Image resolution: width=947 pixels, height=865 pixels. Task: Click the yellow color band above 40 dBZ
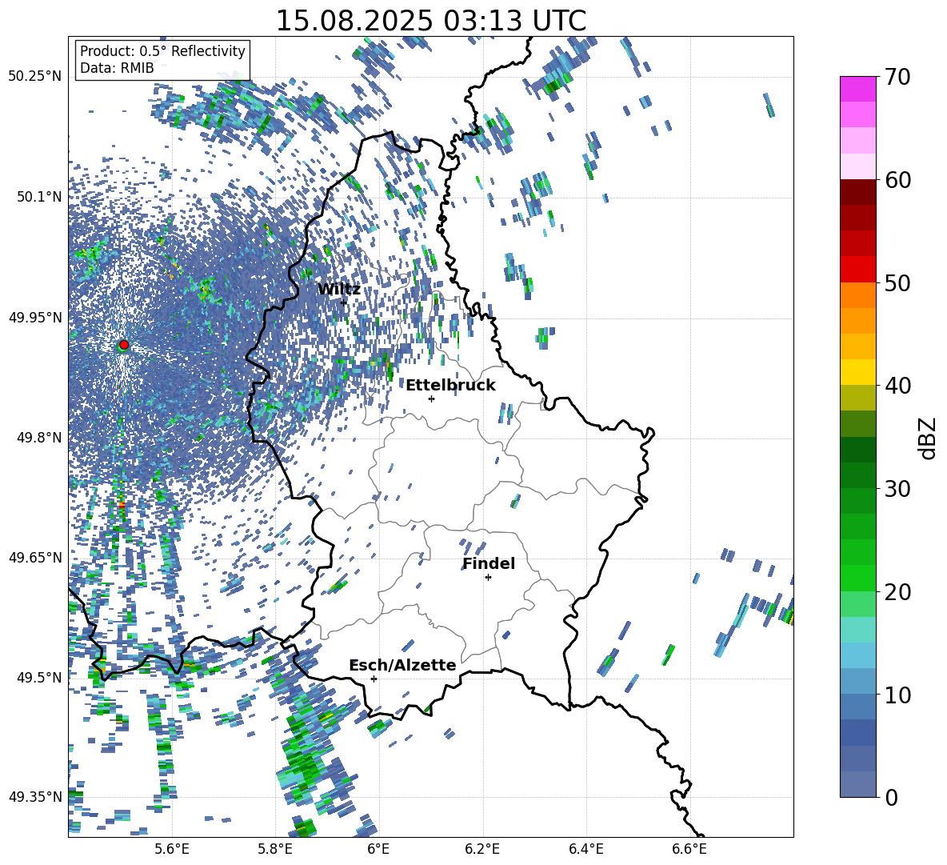point(857,372)
